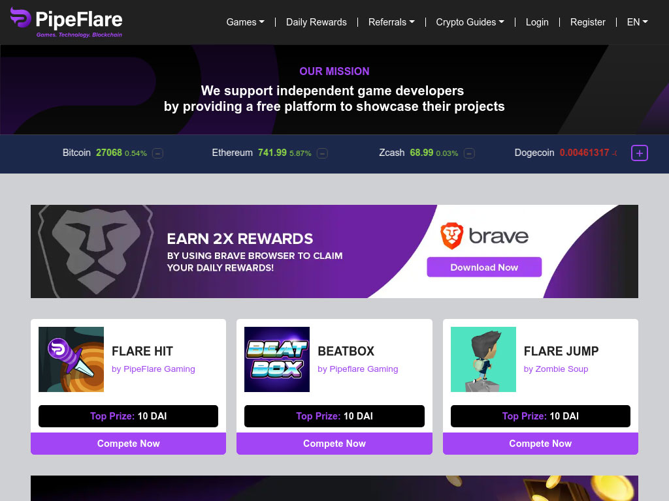Viewport: 669px width, 501px height.
Task: Open Flare Hit game thumbnail
Action: coord(71,359)
